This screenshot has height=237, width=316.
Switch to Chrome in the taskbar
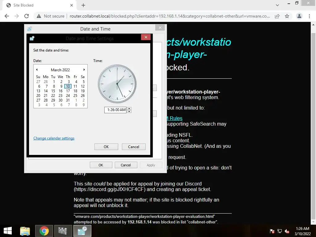(44, 231)
